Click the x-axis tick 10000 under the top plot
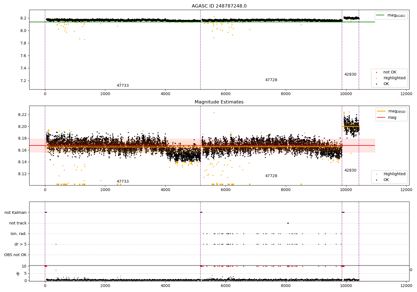The width and height of the screenshot is (417, 292). 346,94
